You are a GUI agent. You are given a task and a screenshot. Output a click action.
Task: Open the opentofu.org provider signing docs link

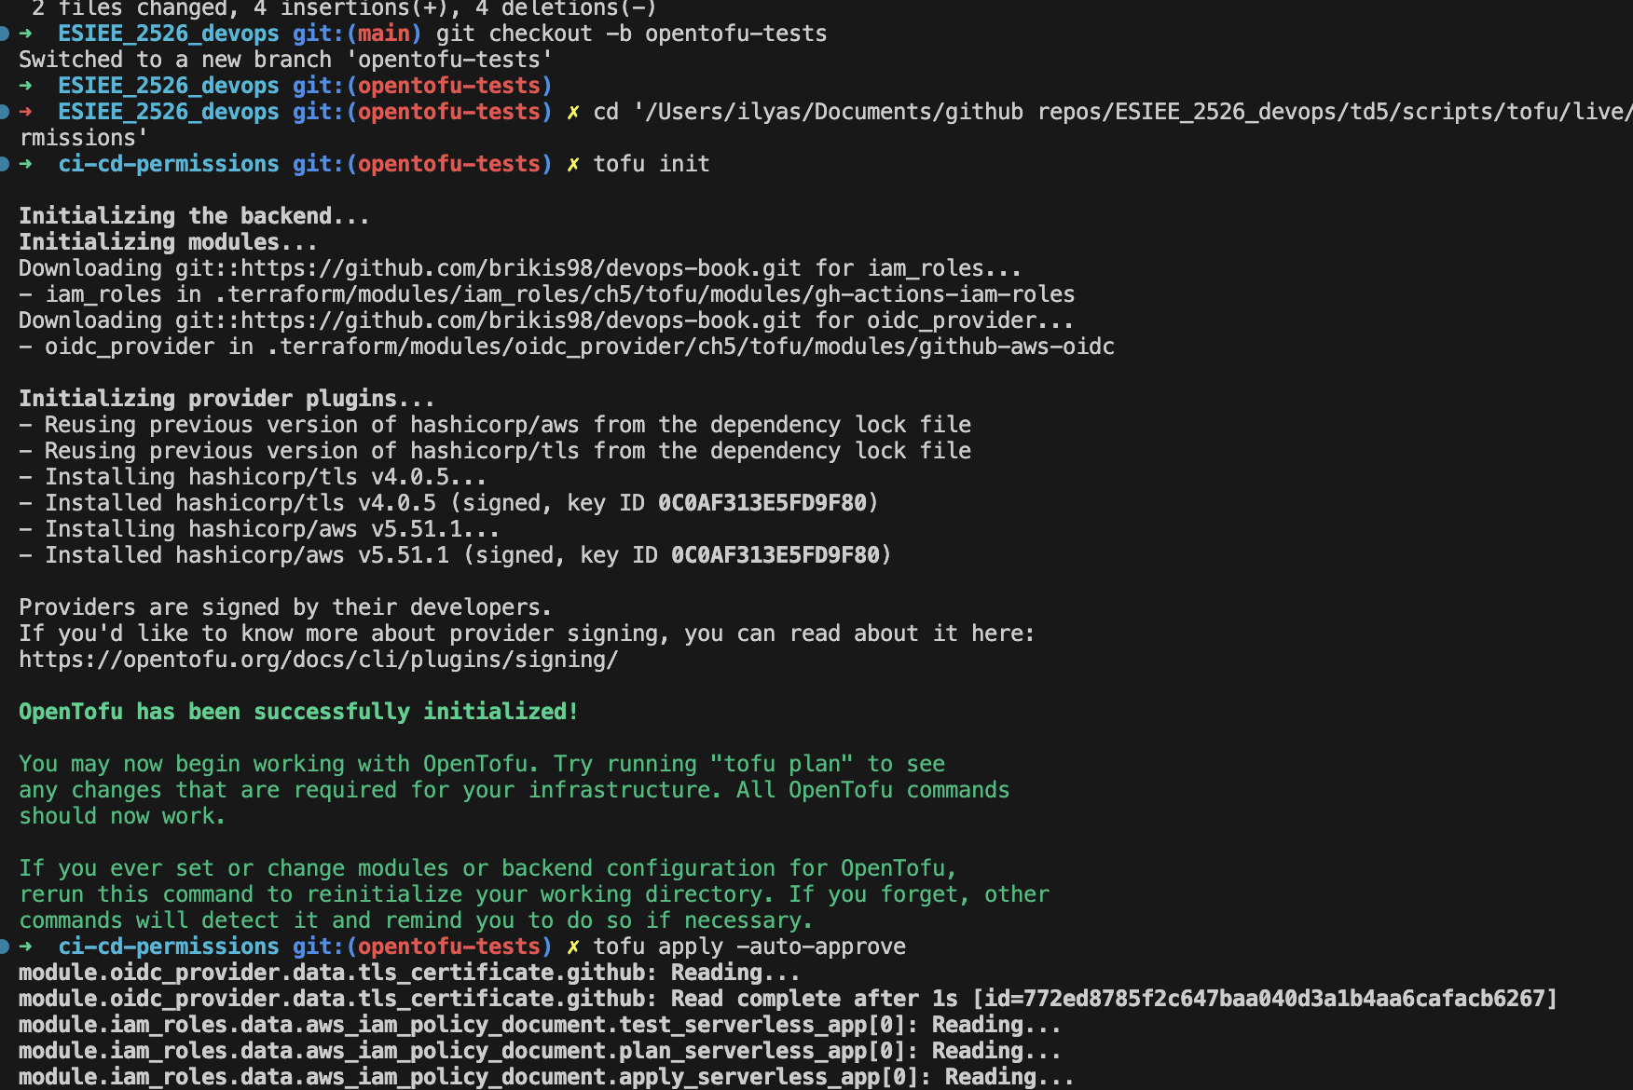tap(318, 661)
